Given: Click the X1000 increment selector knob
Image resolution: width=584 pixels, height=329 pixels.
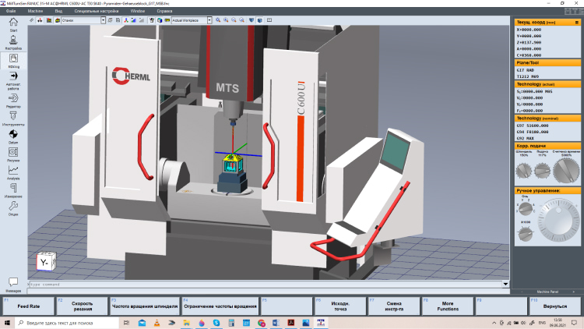Looking at the screenshot, I should pyautogui.click(x=526, y=234).
